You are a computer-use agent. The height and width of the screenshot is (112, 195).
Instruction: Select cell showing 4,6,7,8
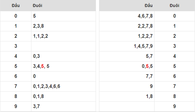127,16
